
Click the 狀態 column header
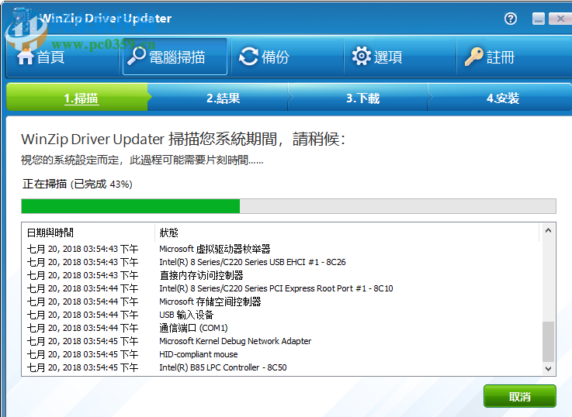tap(347, 233)
